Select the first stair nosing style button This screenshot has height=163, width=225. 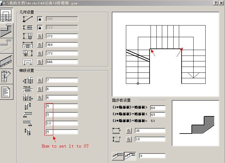point(118,156)
